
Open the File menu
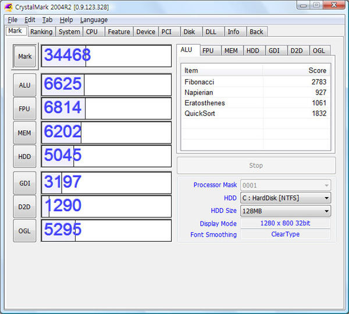click(12, 20)
